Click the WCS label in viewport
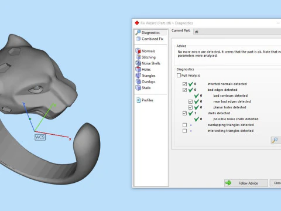Screen dimensions: 281x211 coord(40,137)
